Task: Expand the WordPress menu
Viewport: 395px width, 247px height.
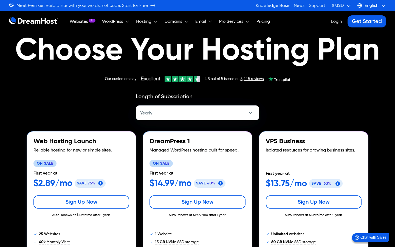Action: click(115, 21)
